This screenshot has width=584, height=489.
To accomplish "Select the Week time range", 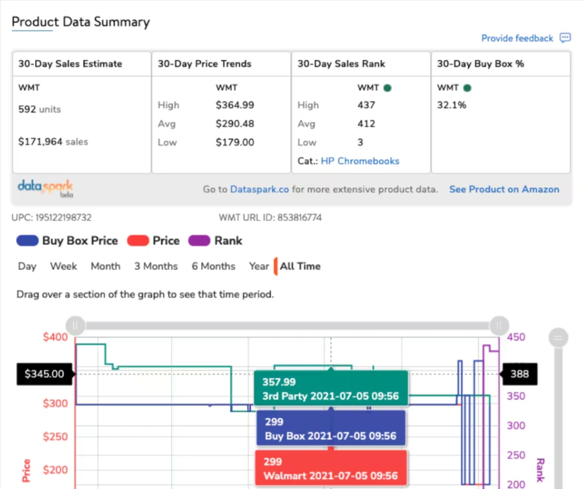I will tap(64, 267).
